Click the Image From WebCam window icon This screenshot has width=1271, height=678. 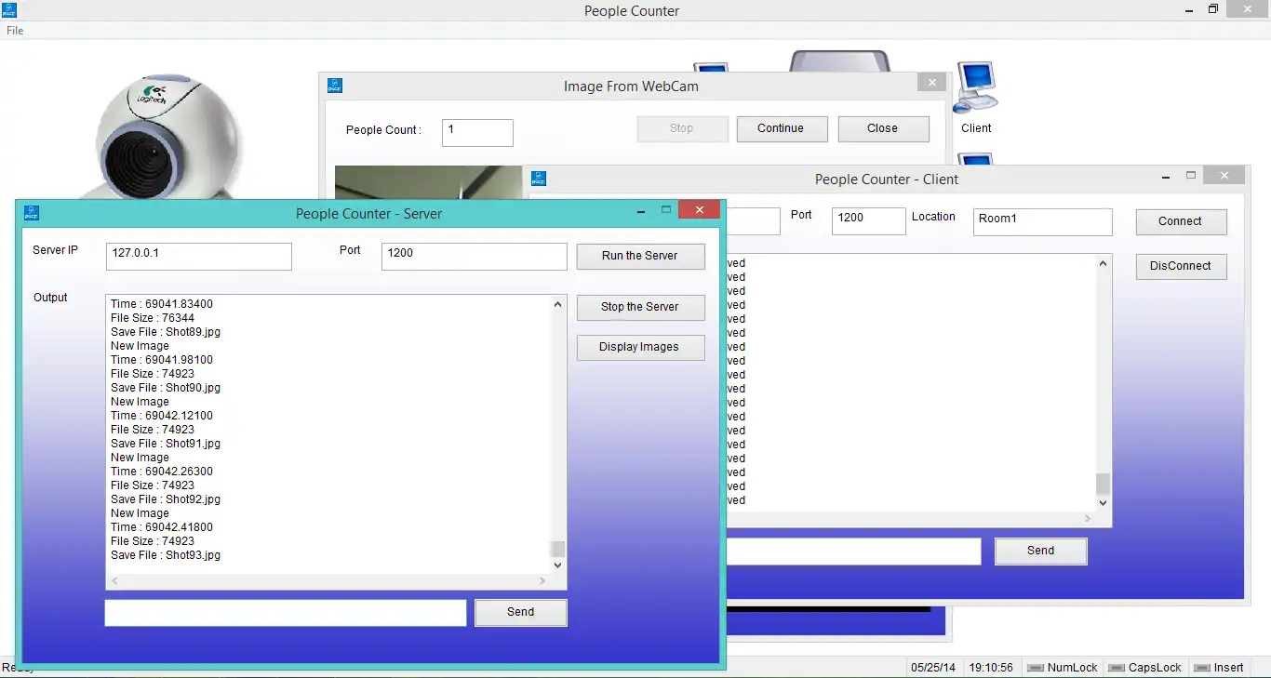coord(335,86)
